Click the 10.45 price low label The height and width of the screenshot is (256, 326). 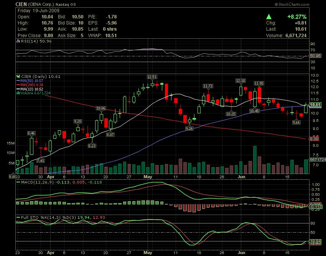tap(255, 111)
